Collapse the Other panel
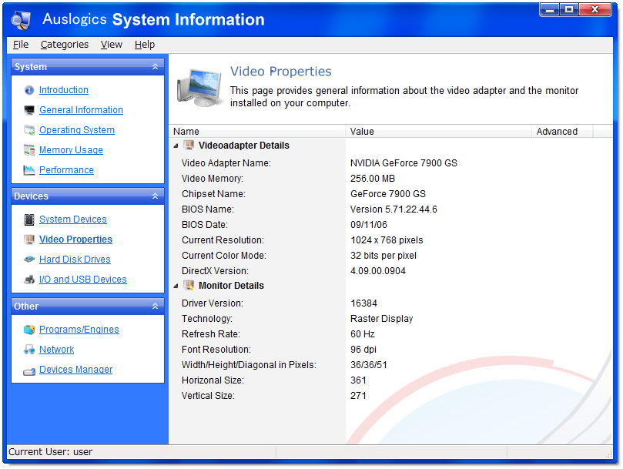 [156, 306]
